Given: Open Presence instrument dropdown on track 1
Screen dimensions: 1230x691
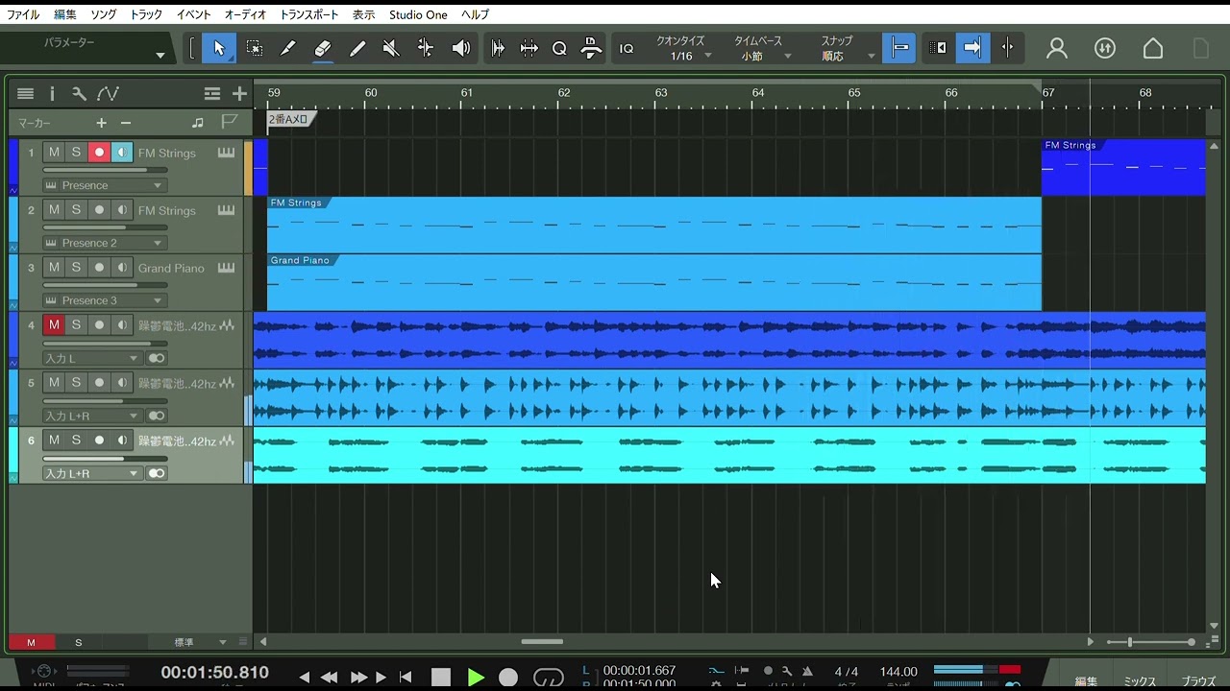Looking at the screenshot, I should (104, 185).
